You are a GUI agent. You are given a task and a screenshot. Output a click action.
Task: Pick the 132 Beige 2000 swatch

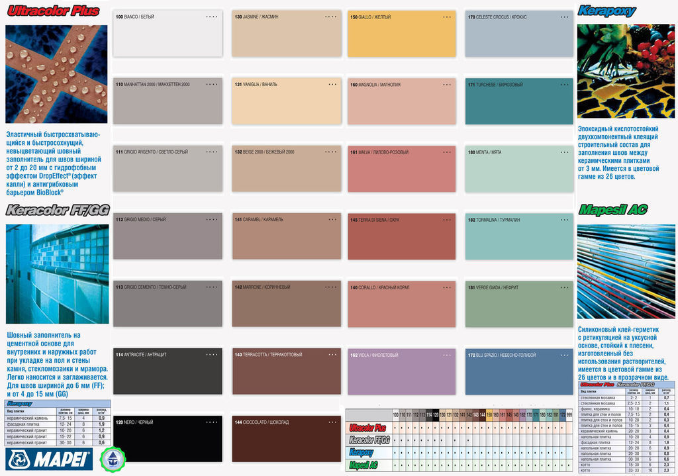click(x=286, y=168)
